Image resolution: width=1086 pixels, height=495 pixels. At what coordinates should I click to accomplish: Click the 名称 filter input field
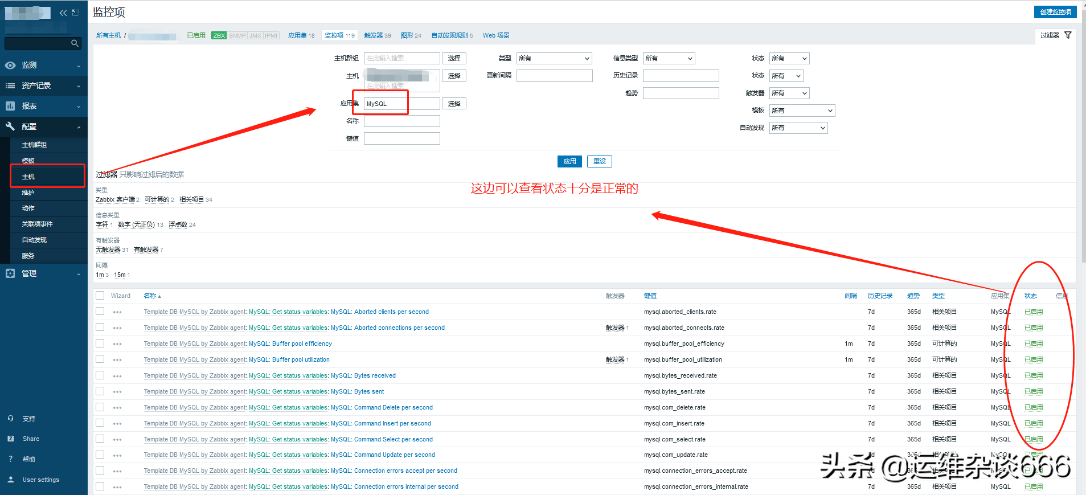tap(402, 121)
